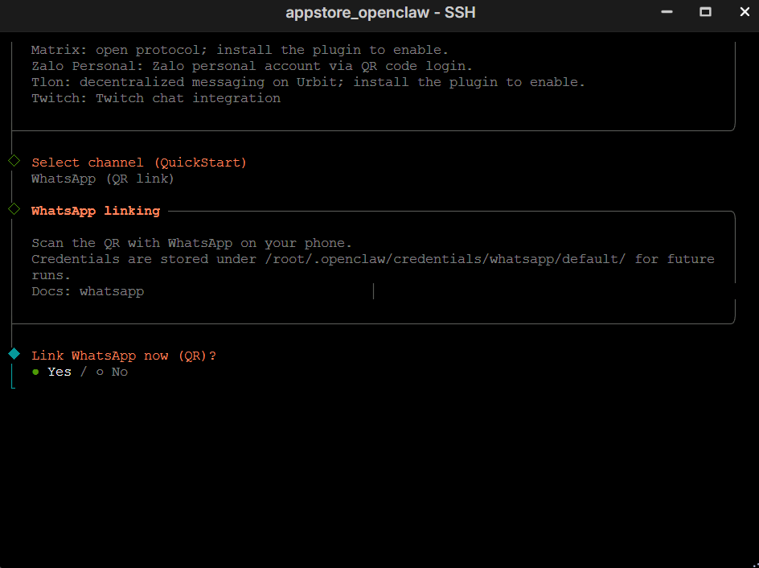759x568 pixels.
Task: Maximize the SSH terminal window
Action: pos(705,12)
